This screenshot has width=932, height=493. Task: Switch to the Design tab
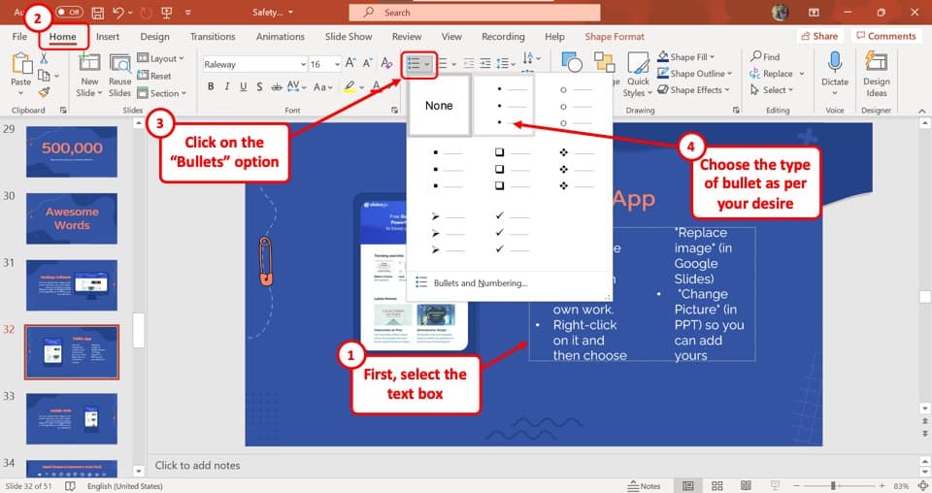(x=154, y=36)
